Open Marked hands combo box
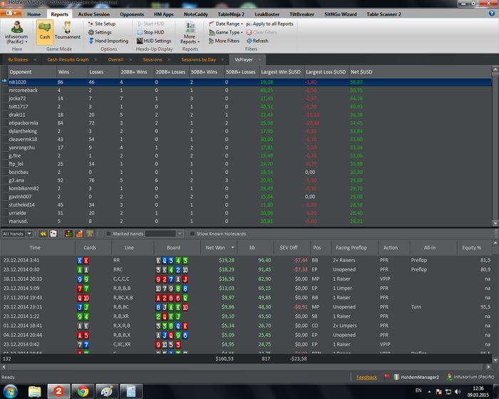499x399 pixels. tap(164, 234)
